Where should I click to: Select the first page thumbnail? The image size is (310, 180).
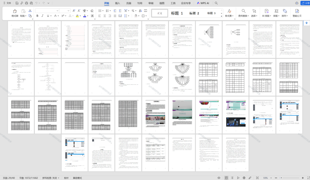pyautogui.click(x=21, y=40)
